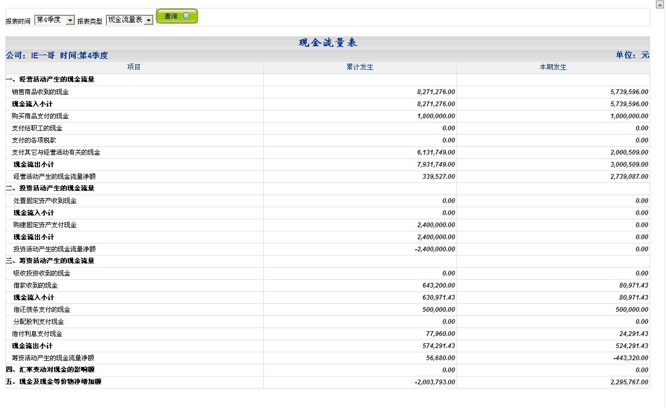667x408 pixels.
Task: Click the 单位：元 label
Action: pyautogui.click(x=632, y=55)
